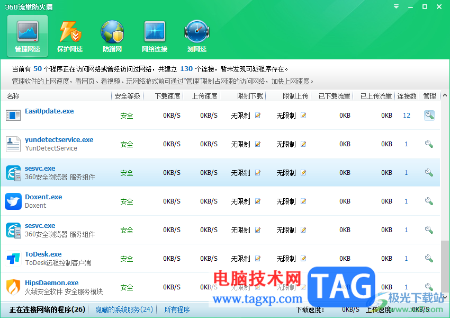Screen dimensions: 450x318
Task: Sort by 下载速度 column header
Action: 168,96
